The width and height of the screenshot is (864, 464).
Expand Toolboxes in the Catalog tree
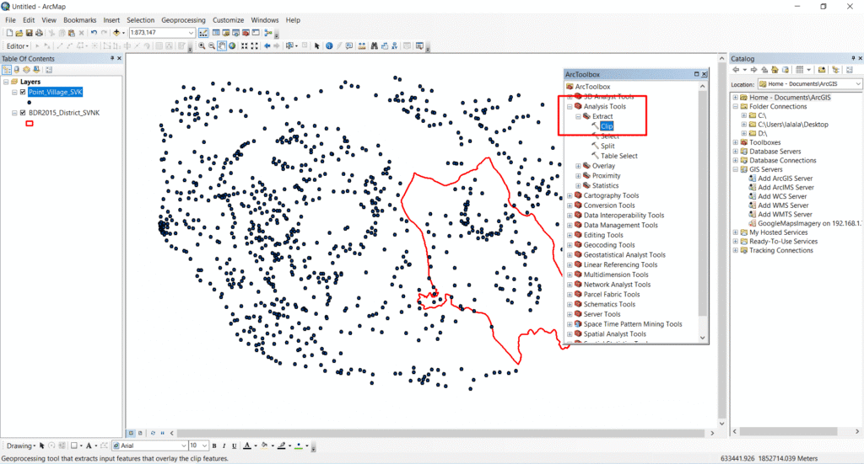(736, 142)
